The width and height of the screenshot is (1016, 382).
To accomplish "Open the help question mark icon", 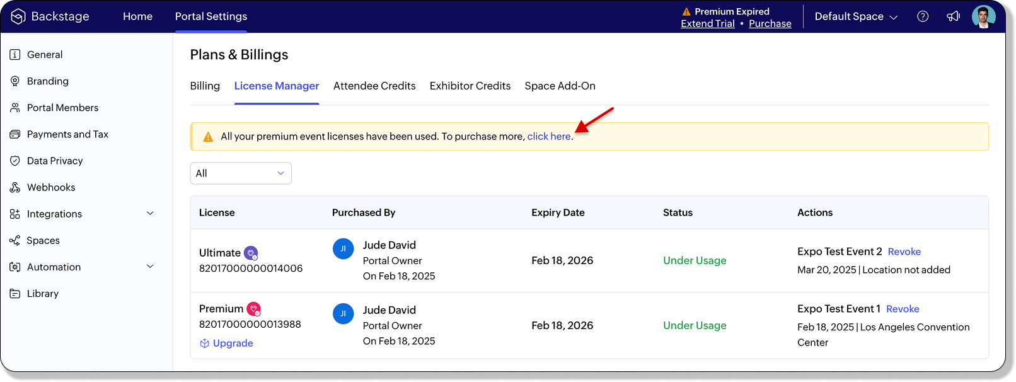I will [x=923, y=16].
